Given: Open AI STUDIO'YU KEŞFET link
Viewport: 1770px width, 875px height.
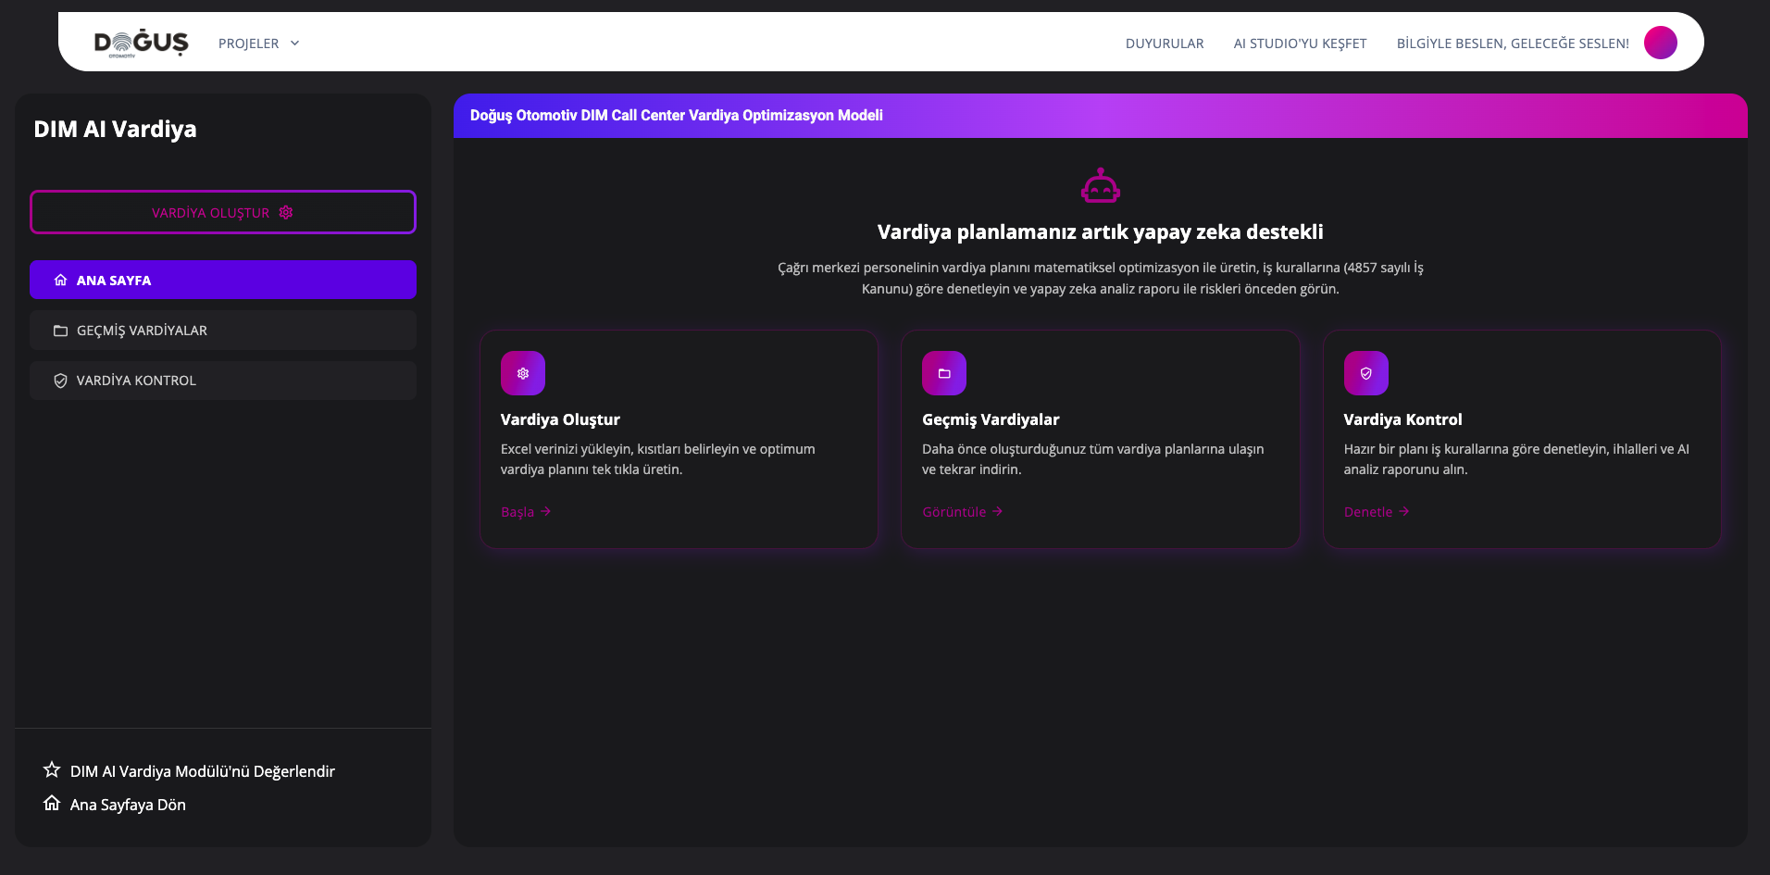Looking at the screenshot, I should click(x=1300, y=44).
